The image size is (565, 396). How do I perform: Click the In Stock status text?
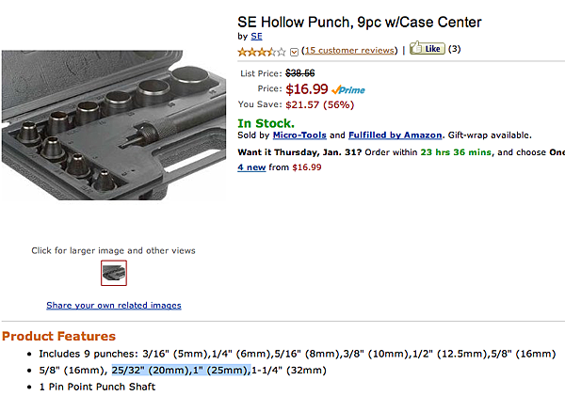pyautogui.click(x=266, y=122)
